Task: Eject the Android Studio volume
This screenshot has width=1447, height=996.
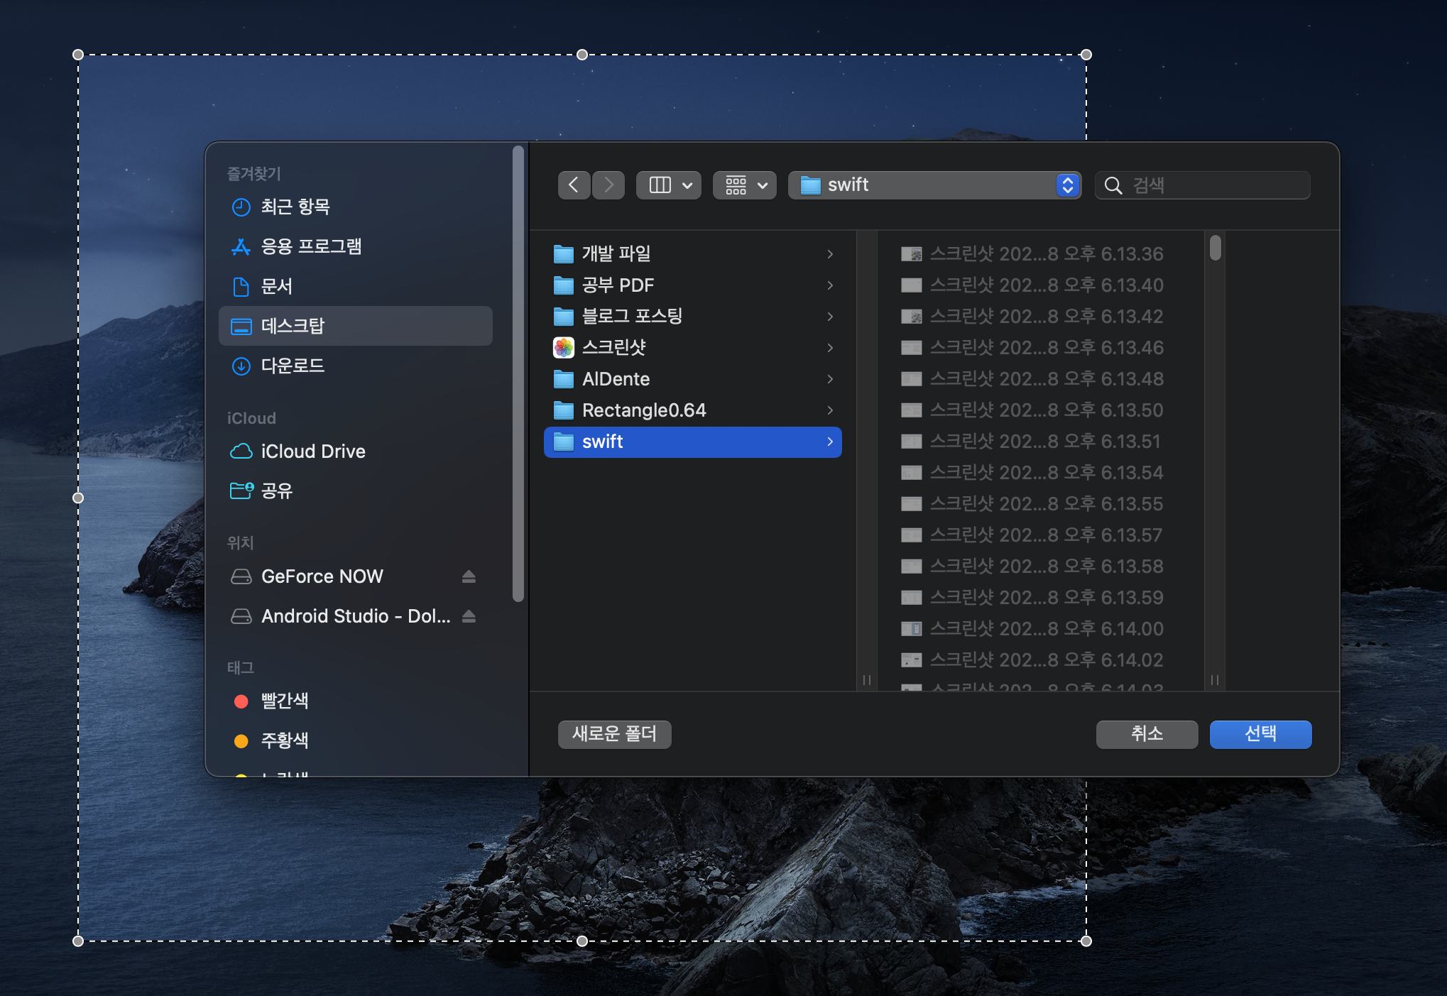Action: tap(469, 616)
